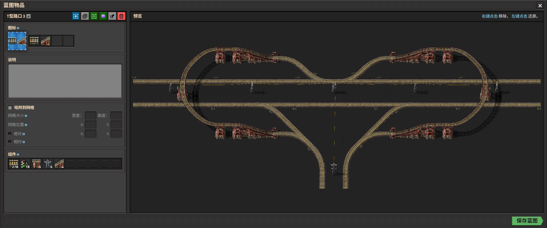Click the purple square toolbar icon
Image resolution: width=547 pixels, height=228 pixels.
click(x=103, y=16)
